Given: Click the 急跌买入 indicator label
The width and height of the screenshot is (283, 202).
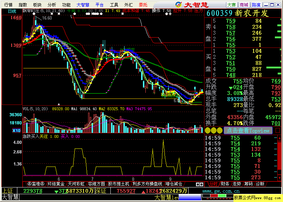Looking at the screenshot, I should (x=31, y=136).
